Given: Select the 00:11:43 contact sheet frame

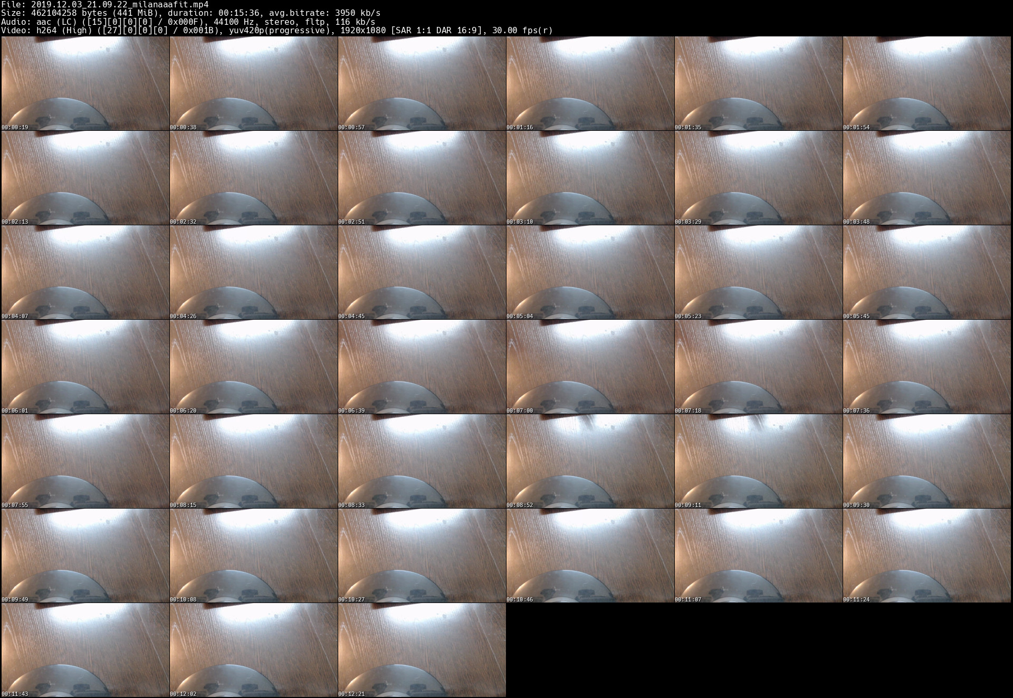Looking at the screenshot, I should (x=85, y=650).
